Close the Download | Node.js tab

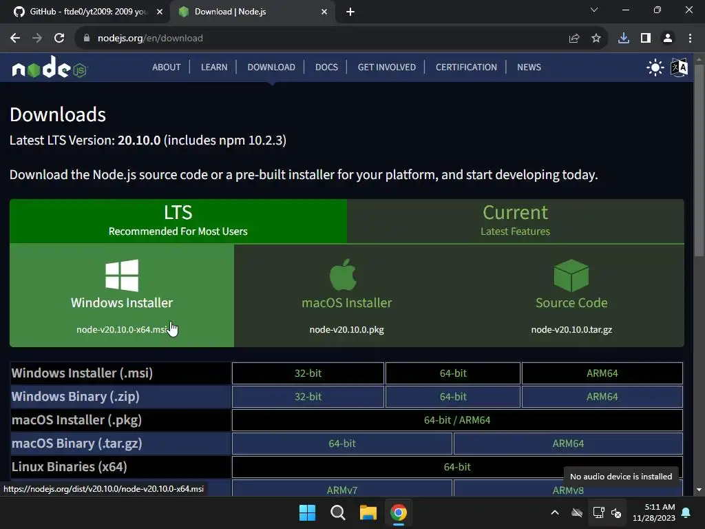[x=324, y=12]
